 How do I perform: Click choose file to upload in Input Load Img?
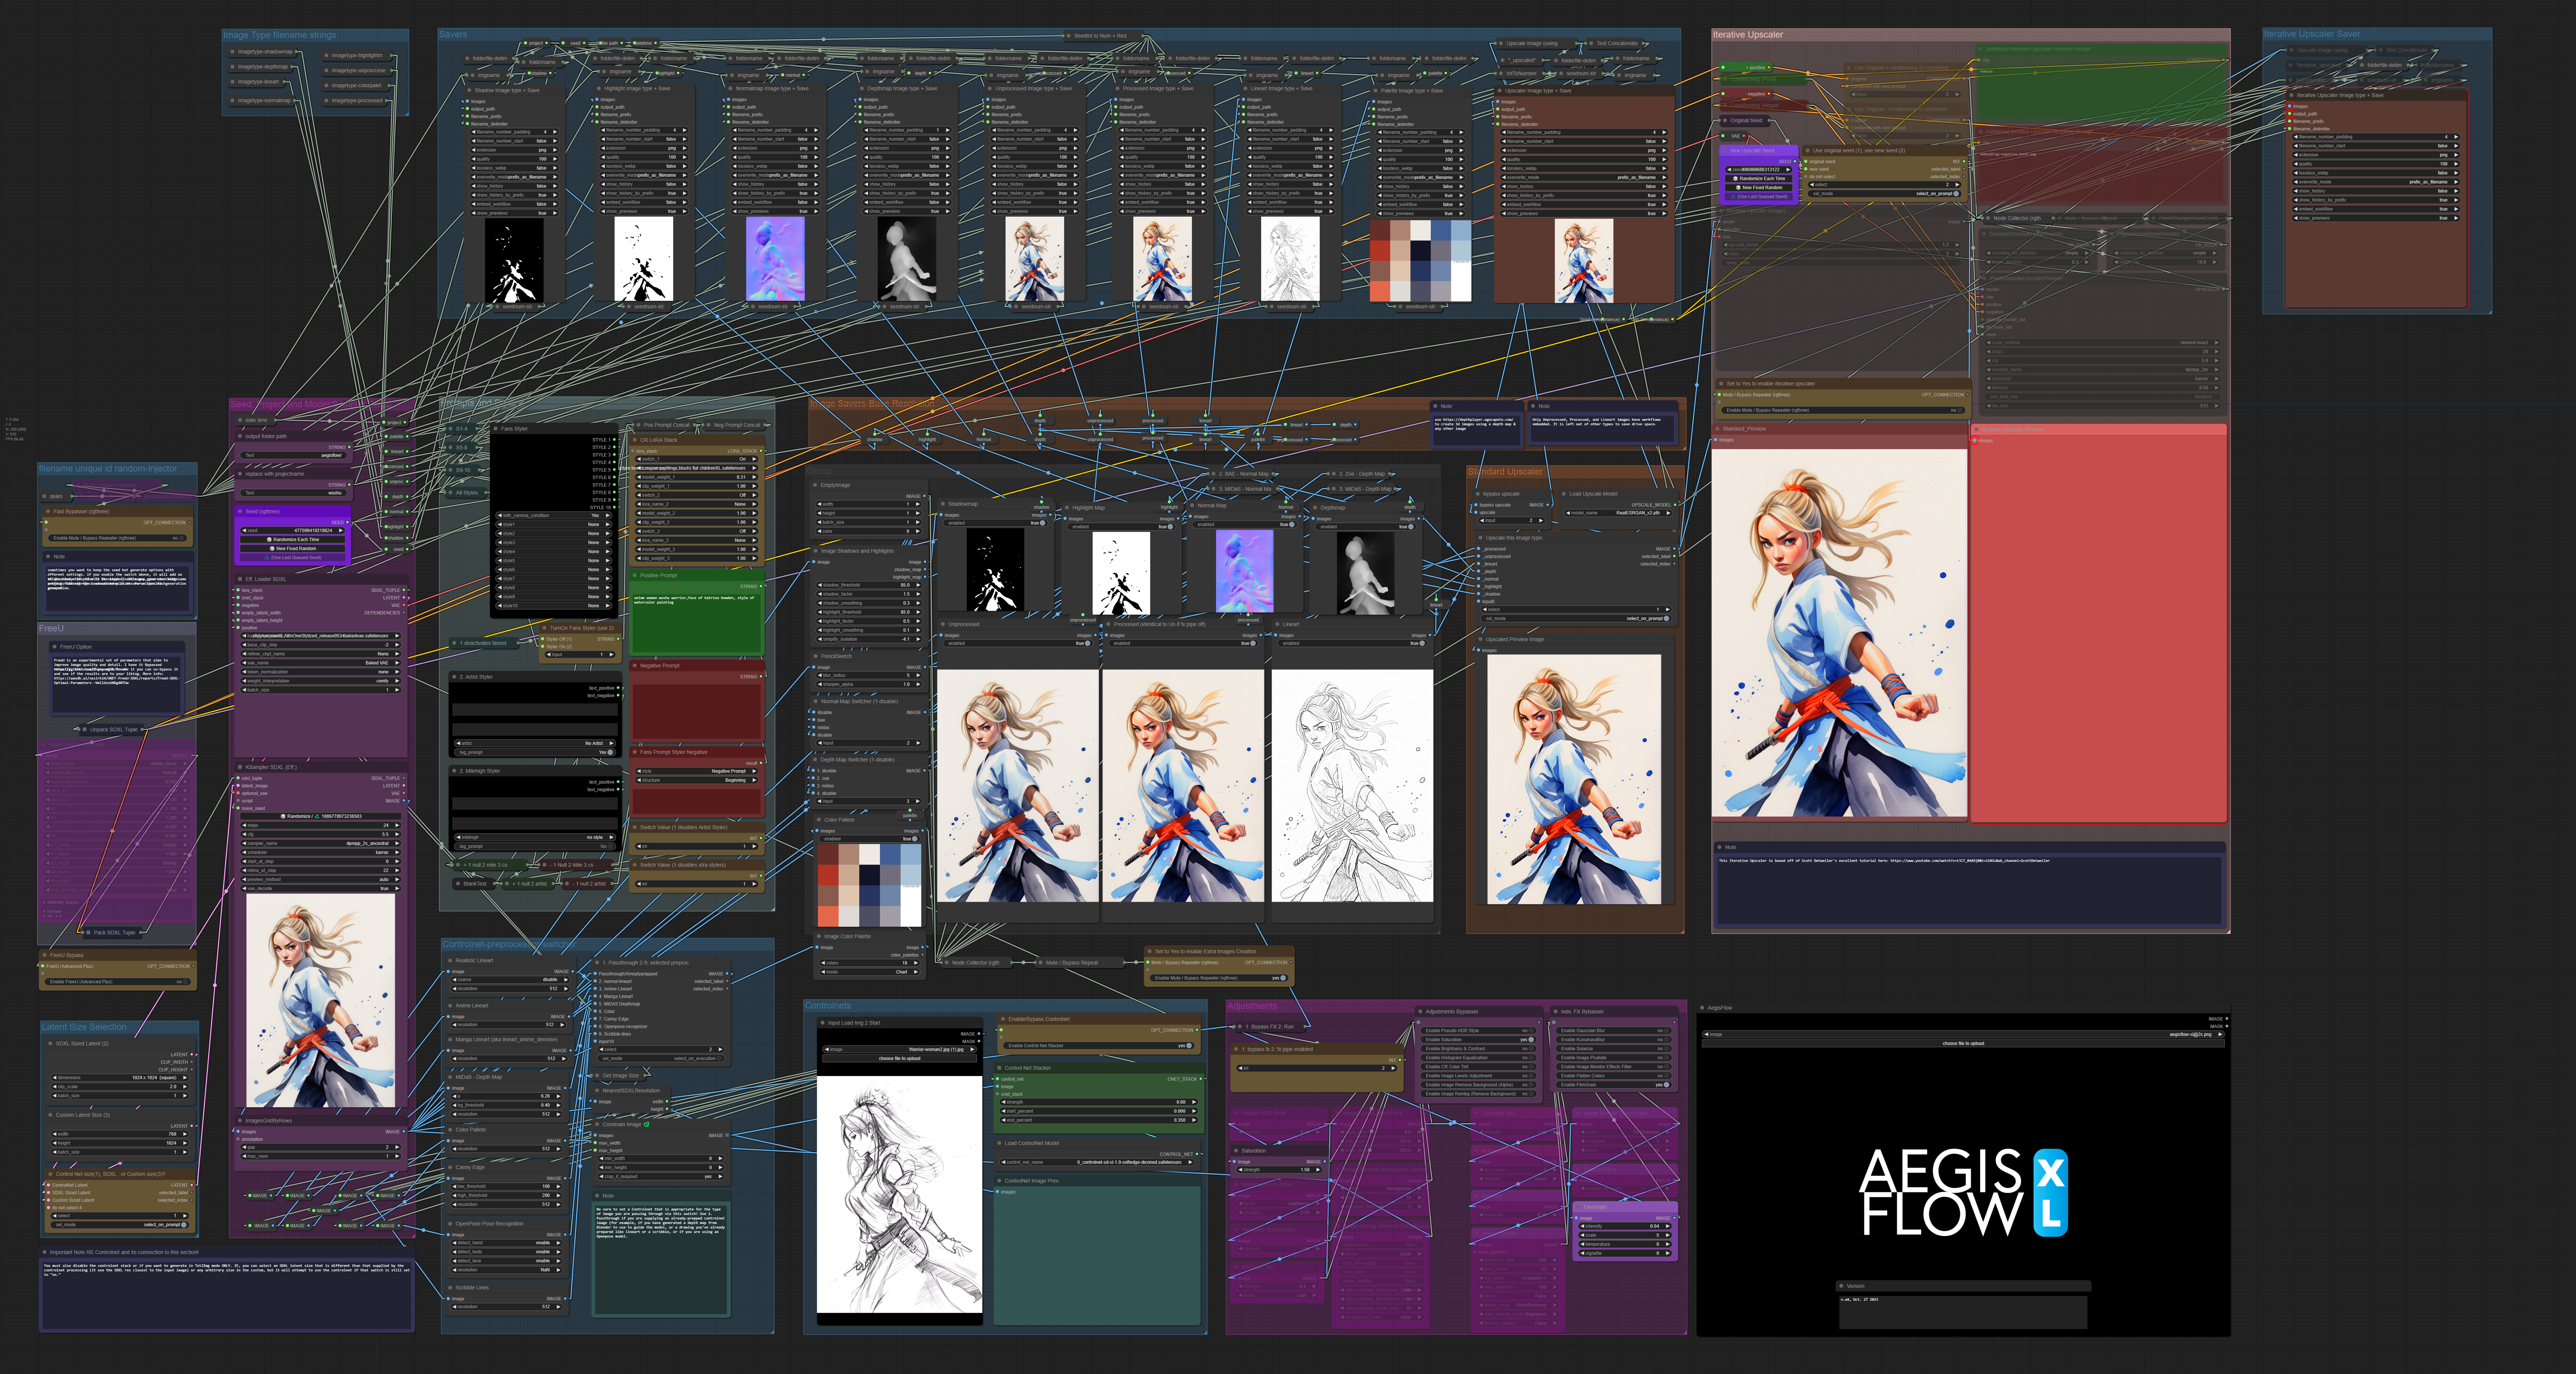[900, 1059]
